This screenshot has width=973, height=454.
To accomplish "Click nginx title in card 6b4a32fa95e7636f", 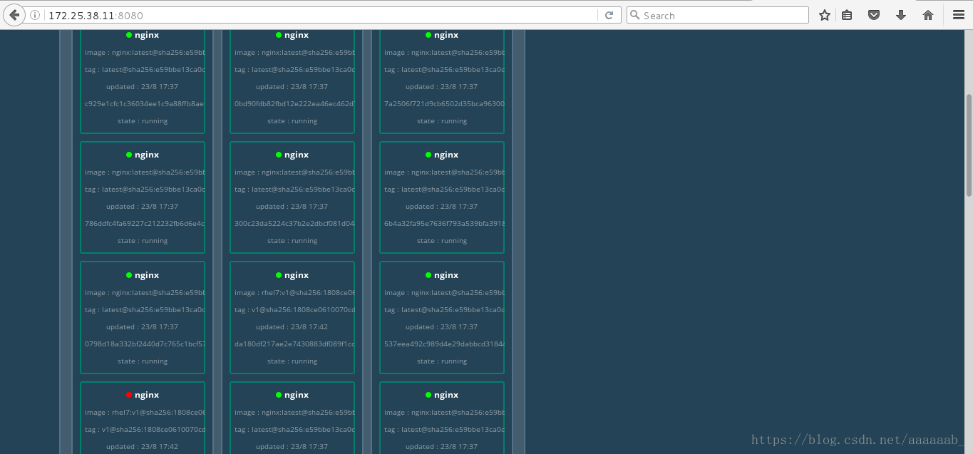I will tap(446, 155).
